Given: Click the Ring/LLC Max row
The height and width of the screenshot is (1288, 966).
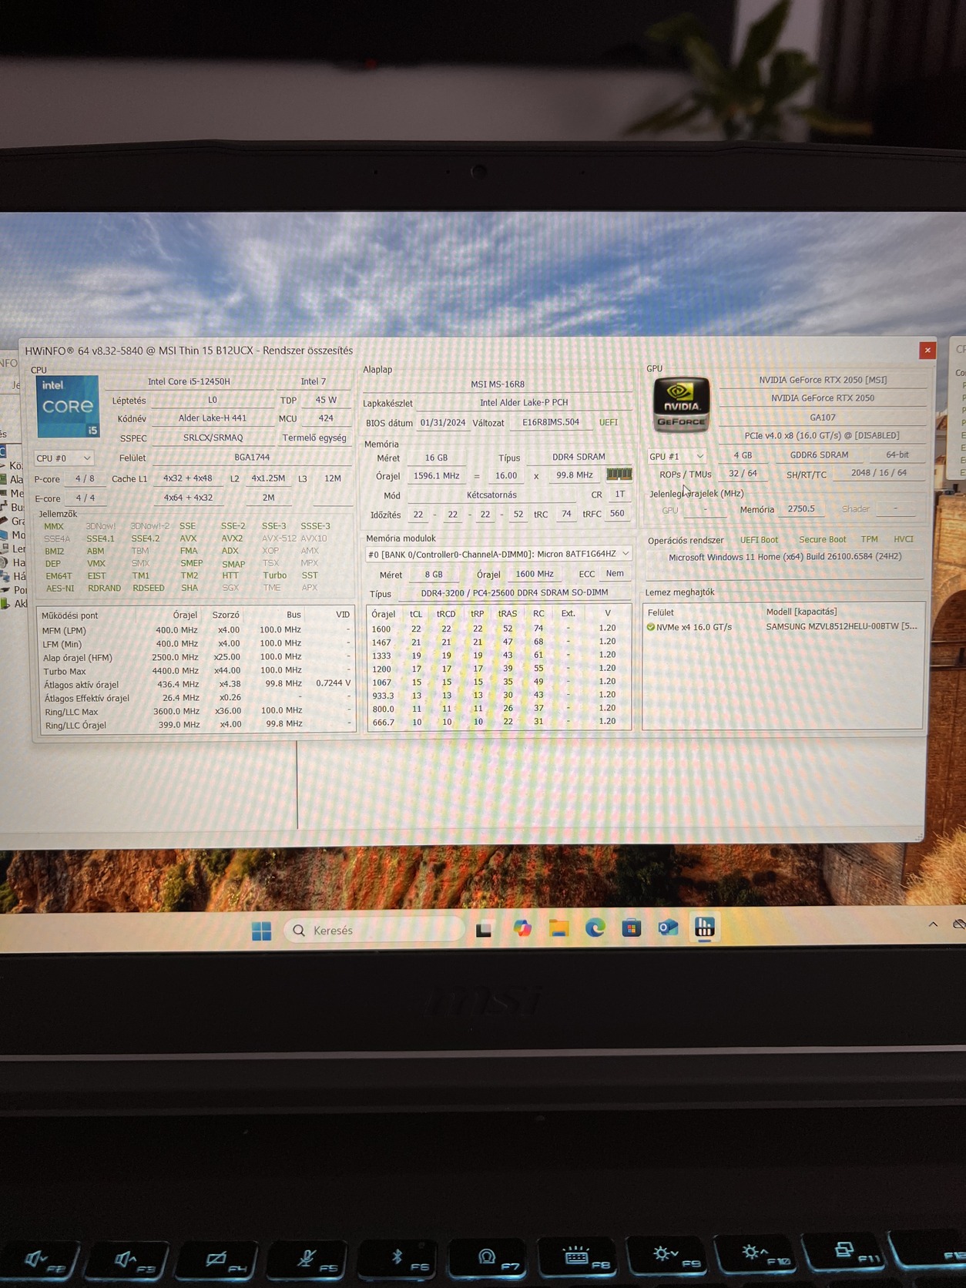Looking at the screenshot, I should pyautogui.click(x=196, y=711).
